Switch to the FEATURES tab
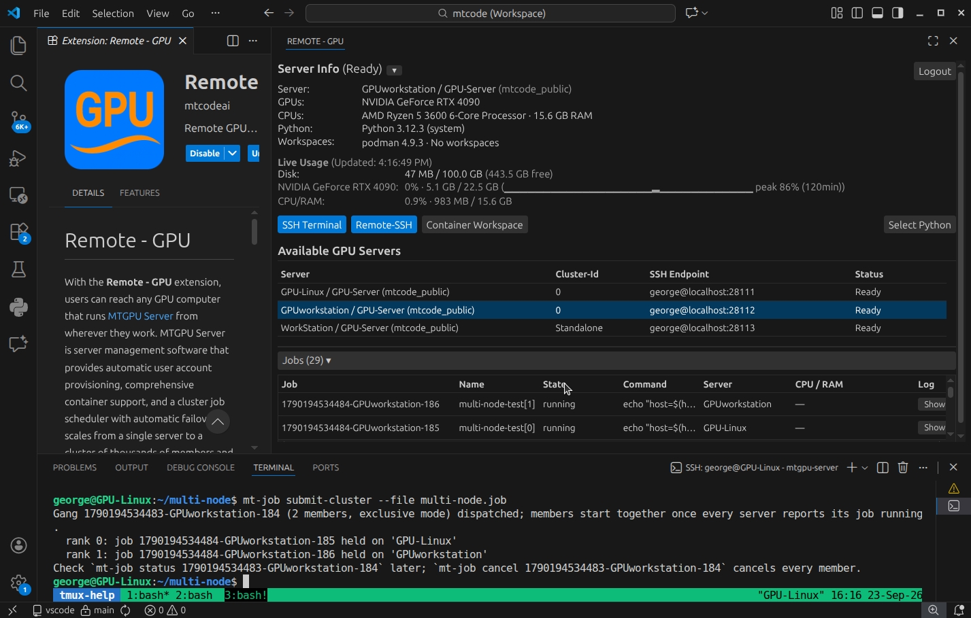Image resolution: width=971 pixels, height=618 pixels. (139, 193)
